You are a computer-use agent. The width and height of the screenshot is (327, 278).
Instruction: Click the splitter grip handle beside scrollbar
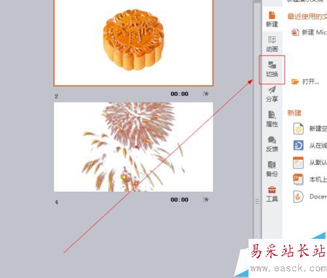pyautogui.click(x=257, y=201)
